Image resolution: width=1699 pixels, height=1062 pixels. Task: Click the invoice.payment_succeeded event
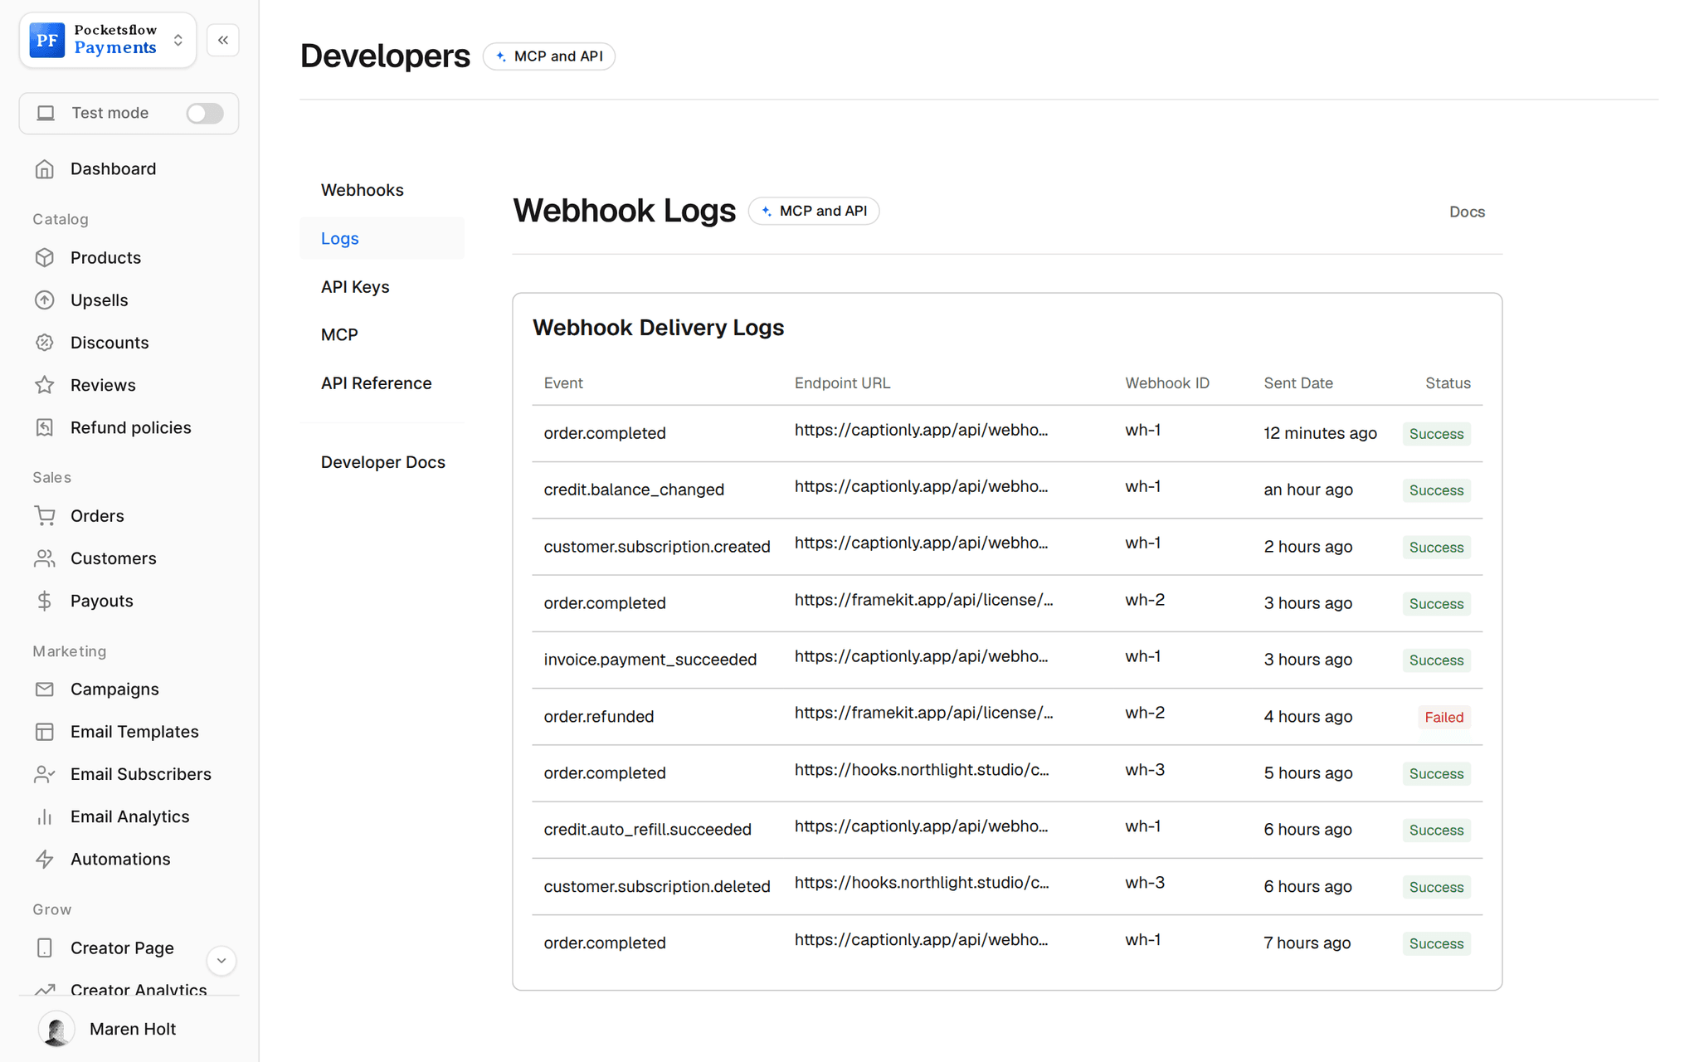[650, 660]
